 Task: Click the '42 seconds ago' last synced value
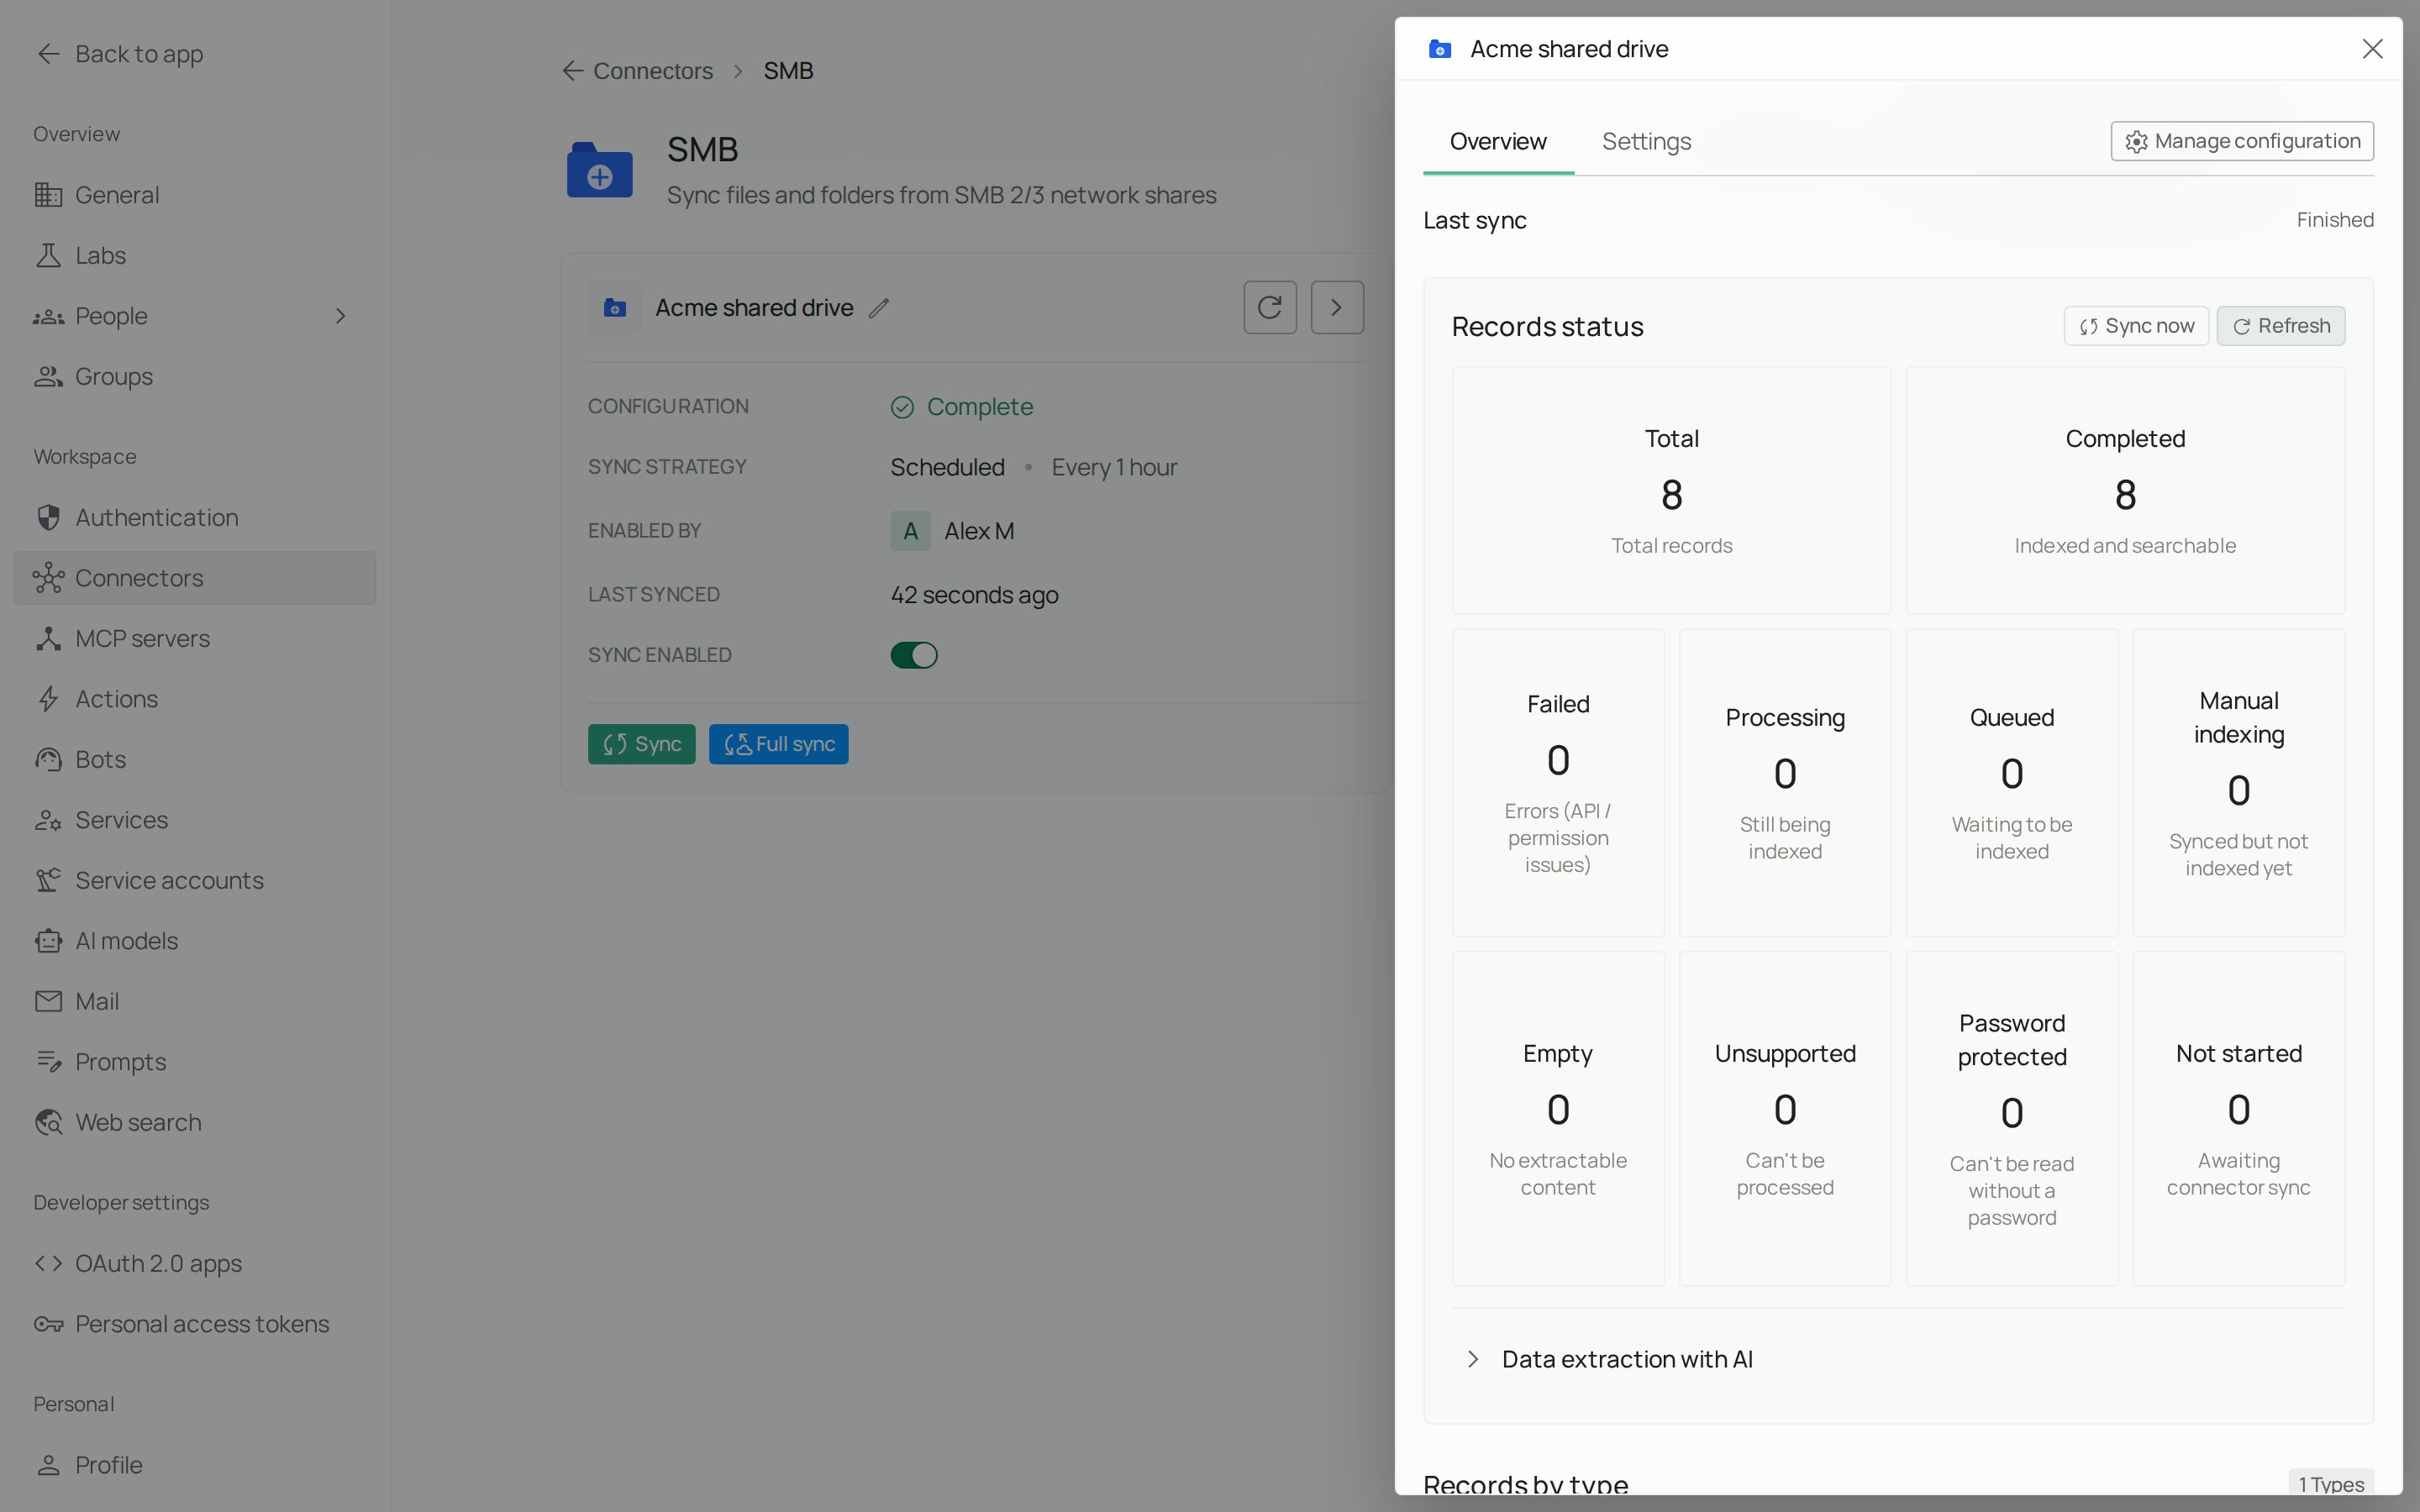tap(974, 595)
